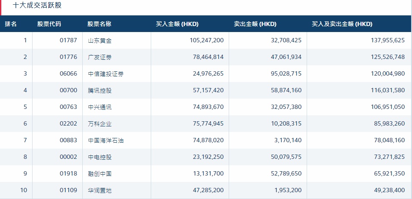
Task: Click the stock name 中电控股
Action: 100,158
